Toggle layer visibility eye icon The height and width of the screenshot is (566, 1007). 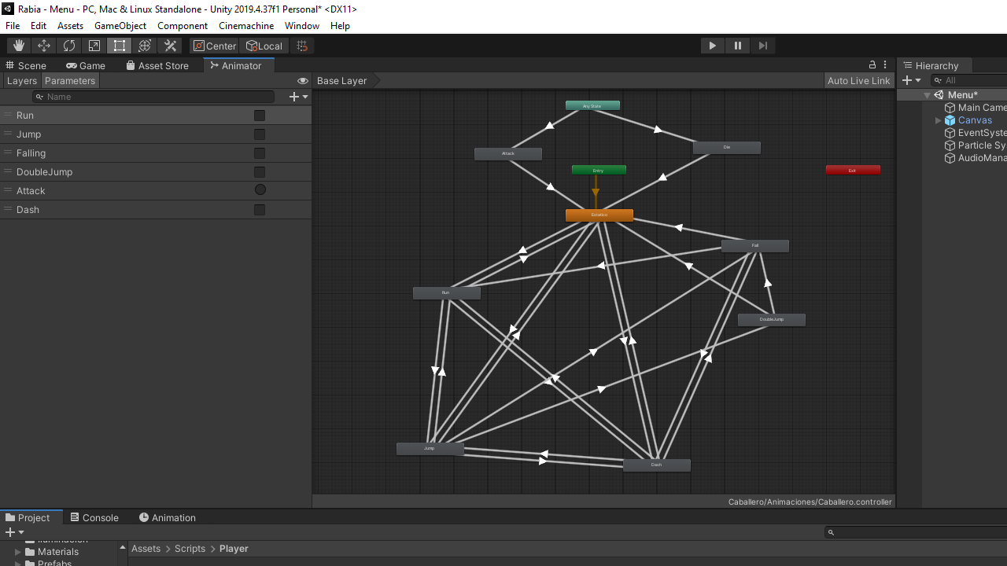click(303, 81)
